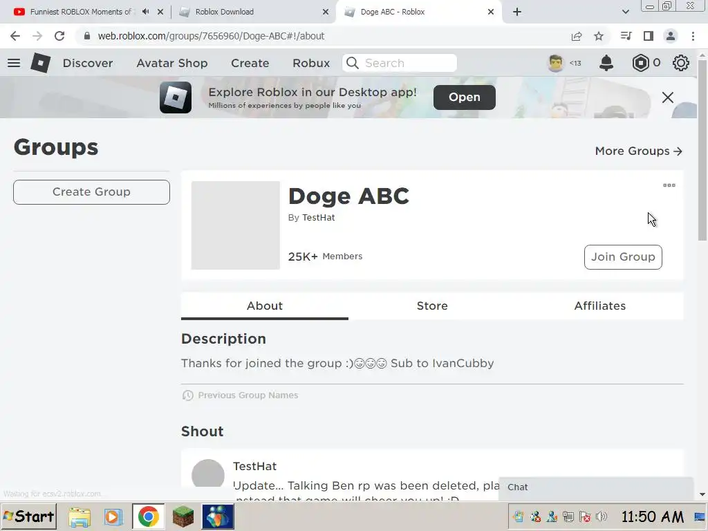Open Chrome's three-dot menu
The height and width of the screenshot is (531, 708).
(693, 36)
